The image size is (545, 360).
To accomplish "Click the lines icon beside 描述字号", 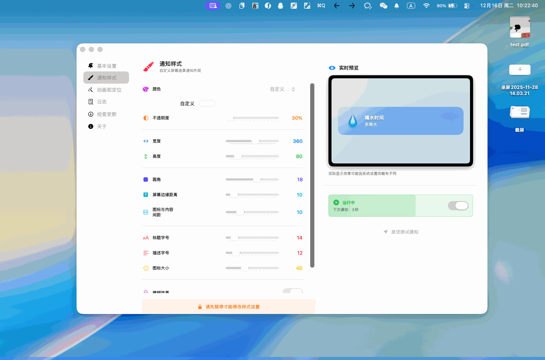I will coord(146,253).
